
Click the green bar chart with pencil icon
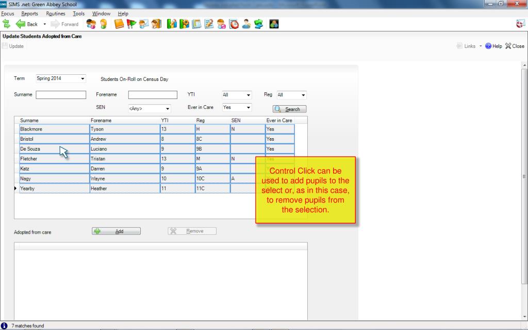click(x=172, y=24)
